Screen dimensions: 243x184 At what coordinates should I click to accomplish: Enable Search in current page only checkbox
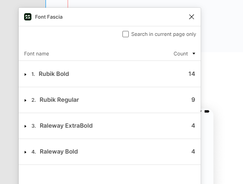point(126,34)
